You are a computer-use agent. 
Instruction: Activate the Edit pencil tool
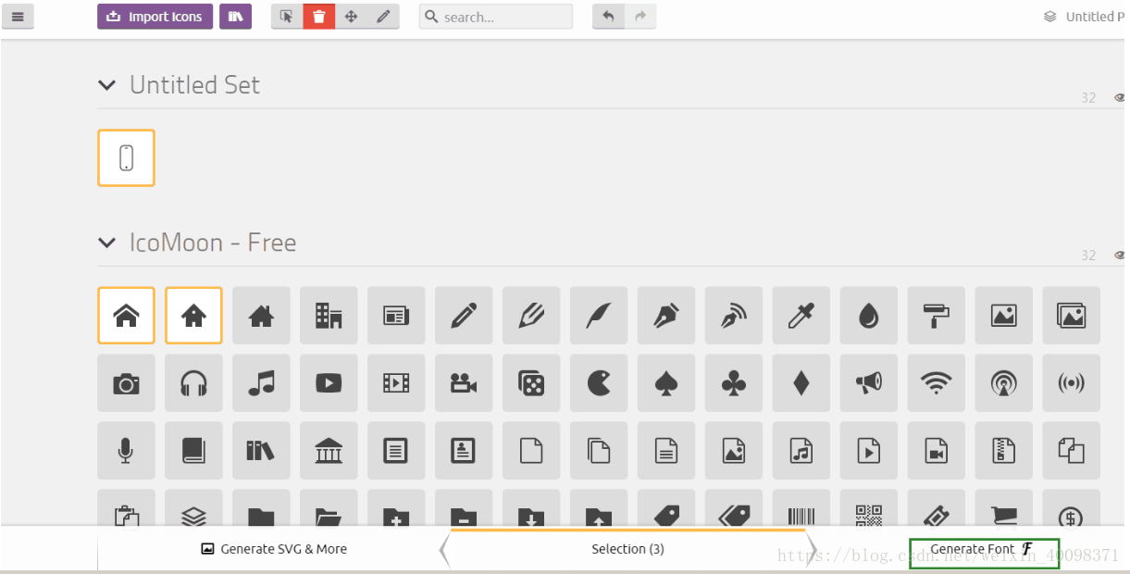click(x=383, y=17)
